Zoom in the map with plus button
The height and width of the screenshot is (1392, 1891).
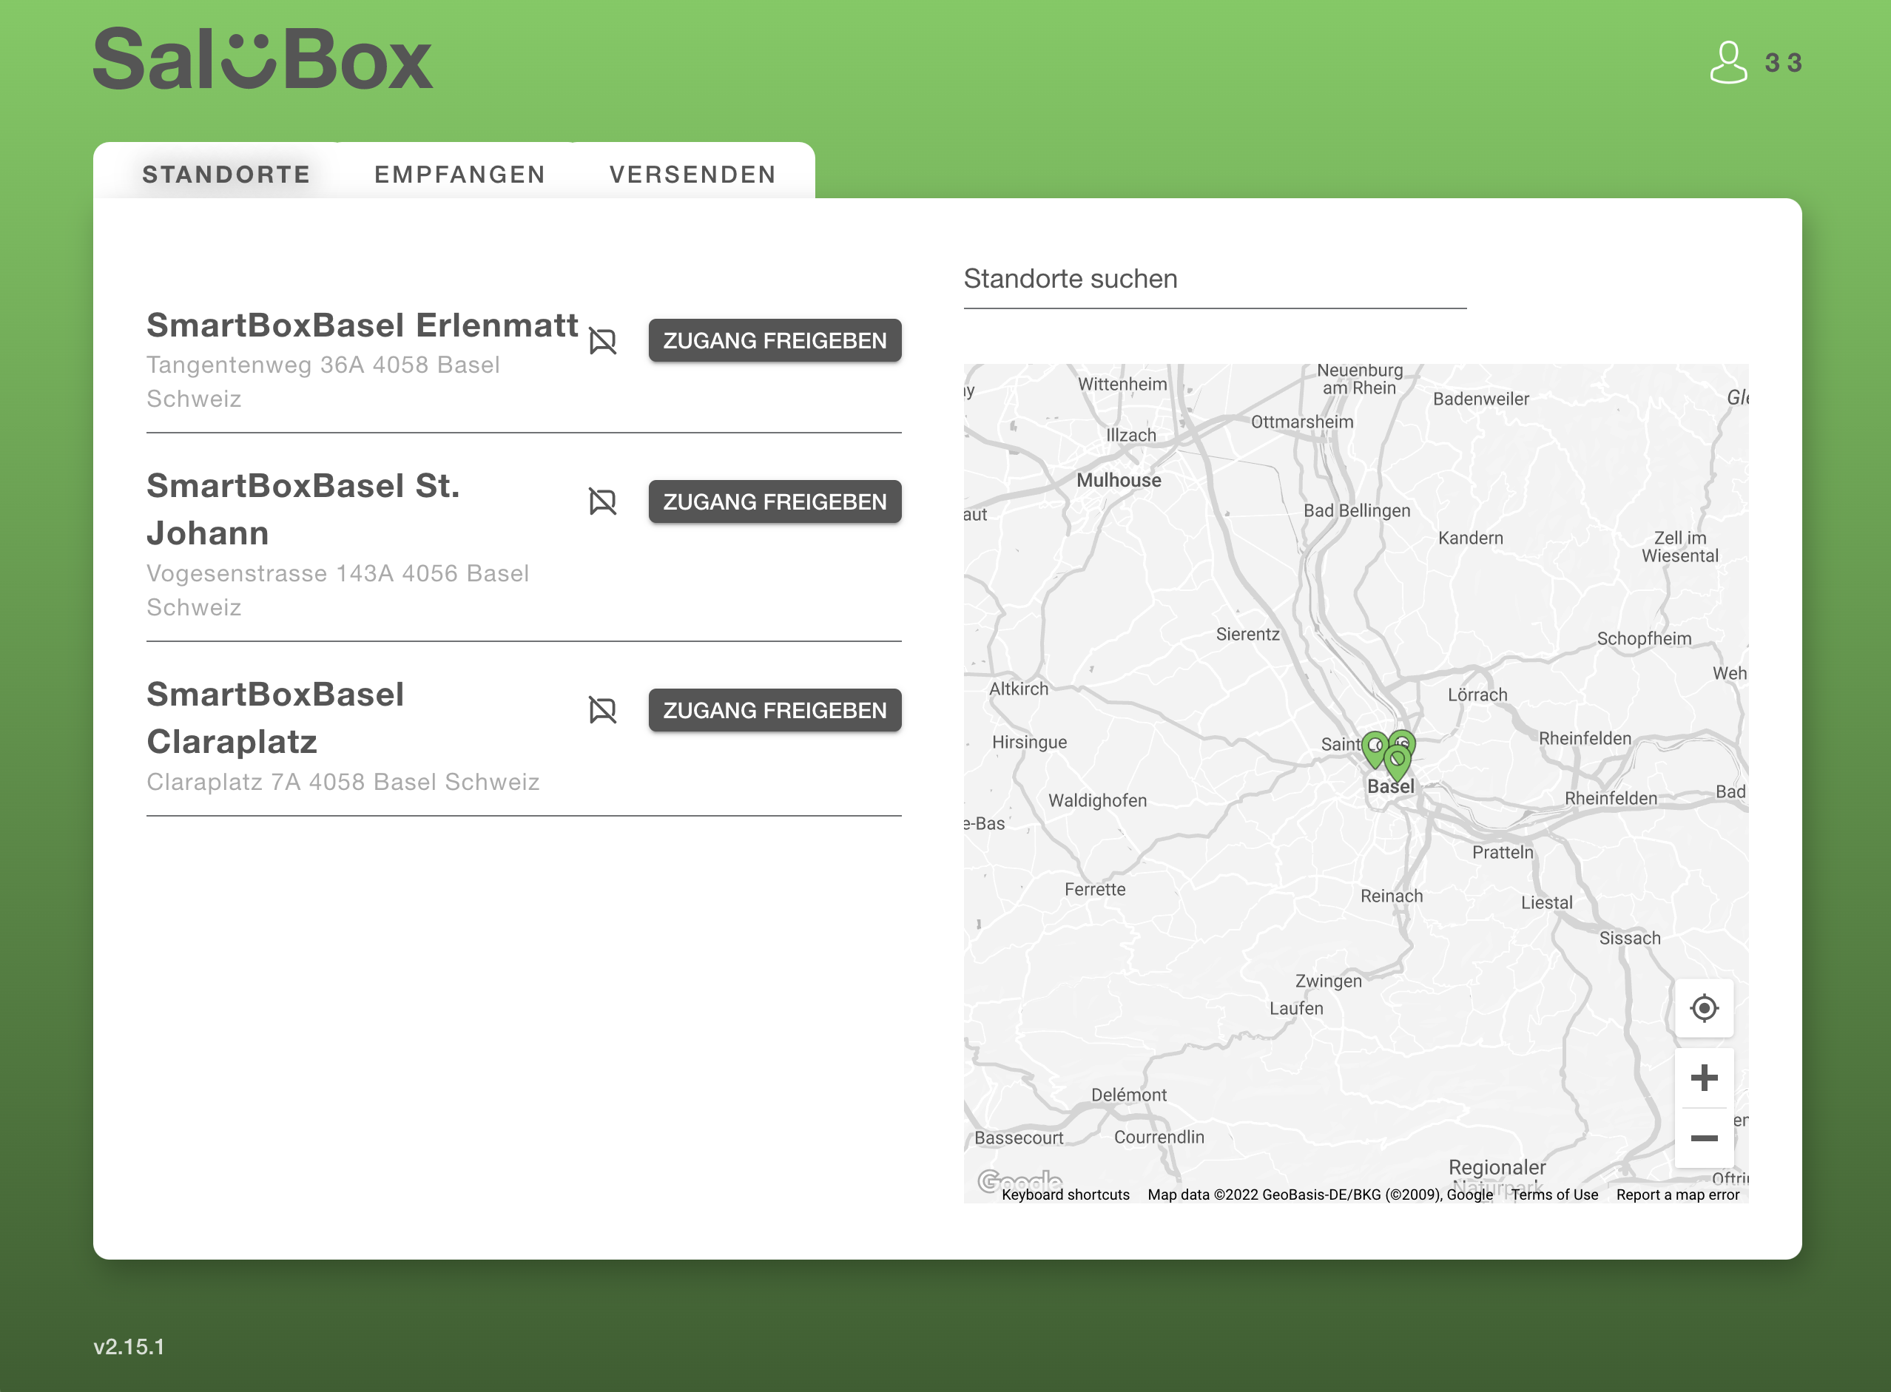(x=1703, y=1078)
